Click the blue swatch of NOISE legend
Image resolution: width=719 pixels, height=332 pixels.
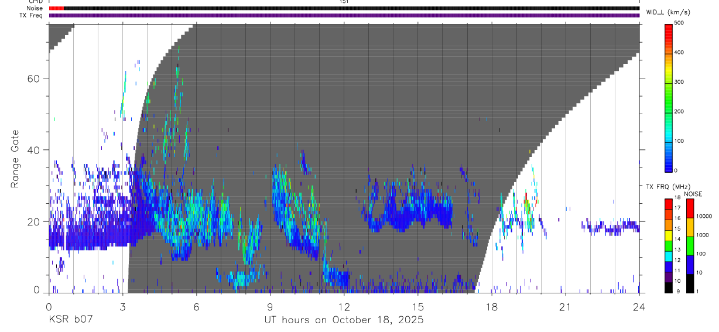pos(690,264)
